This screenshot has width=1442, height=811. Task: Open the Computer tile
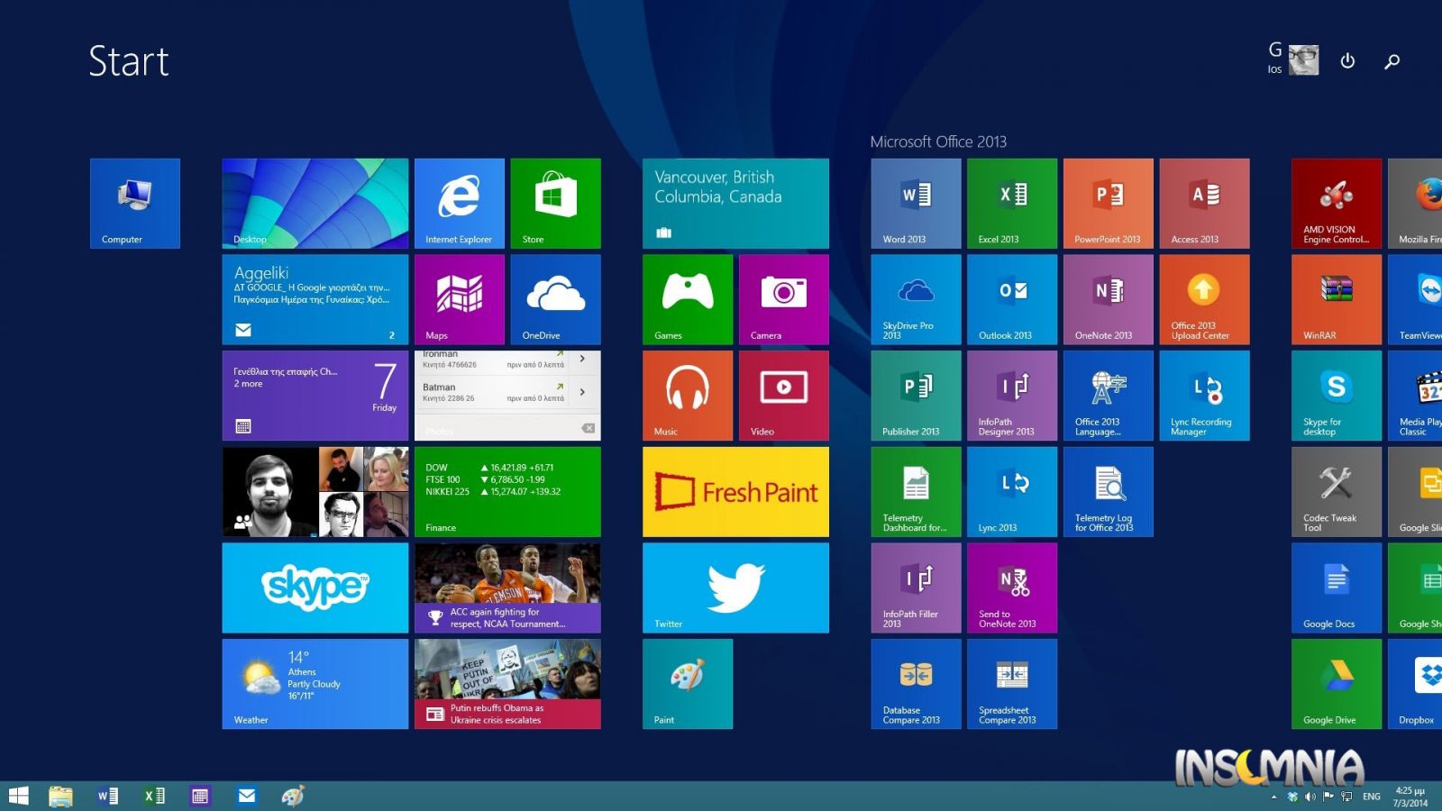tap(135, 204)
